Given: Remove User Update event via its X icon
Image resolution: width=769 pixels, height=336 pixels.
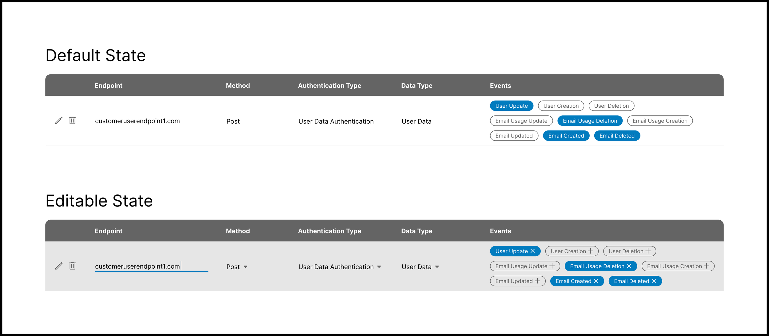Looking at the screenshot, I should pyautogui.click(x=533, y=251).
